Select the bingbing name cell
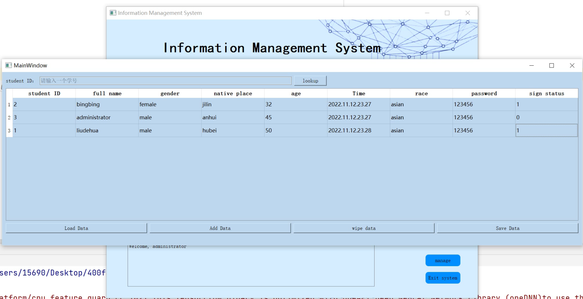 pyautogui.click(x=107, y=104)
